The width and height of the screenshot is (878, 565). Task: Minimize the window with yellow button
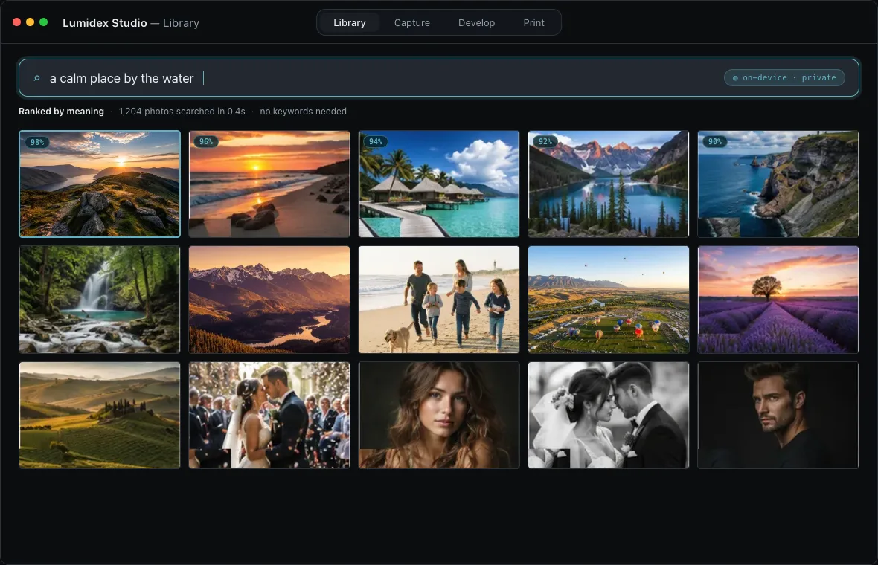coord(31,22)
